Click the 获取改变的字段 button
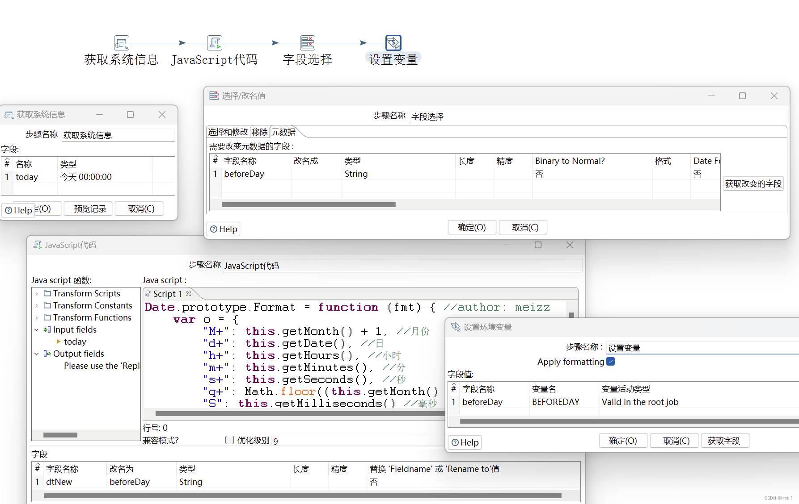 [753, 183]
